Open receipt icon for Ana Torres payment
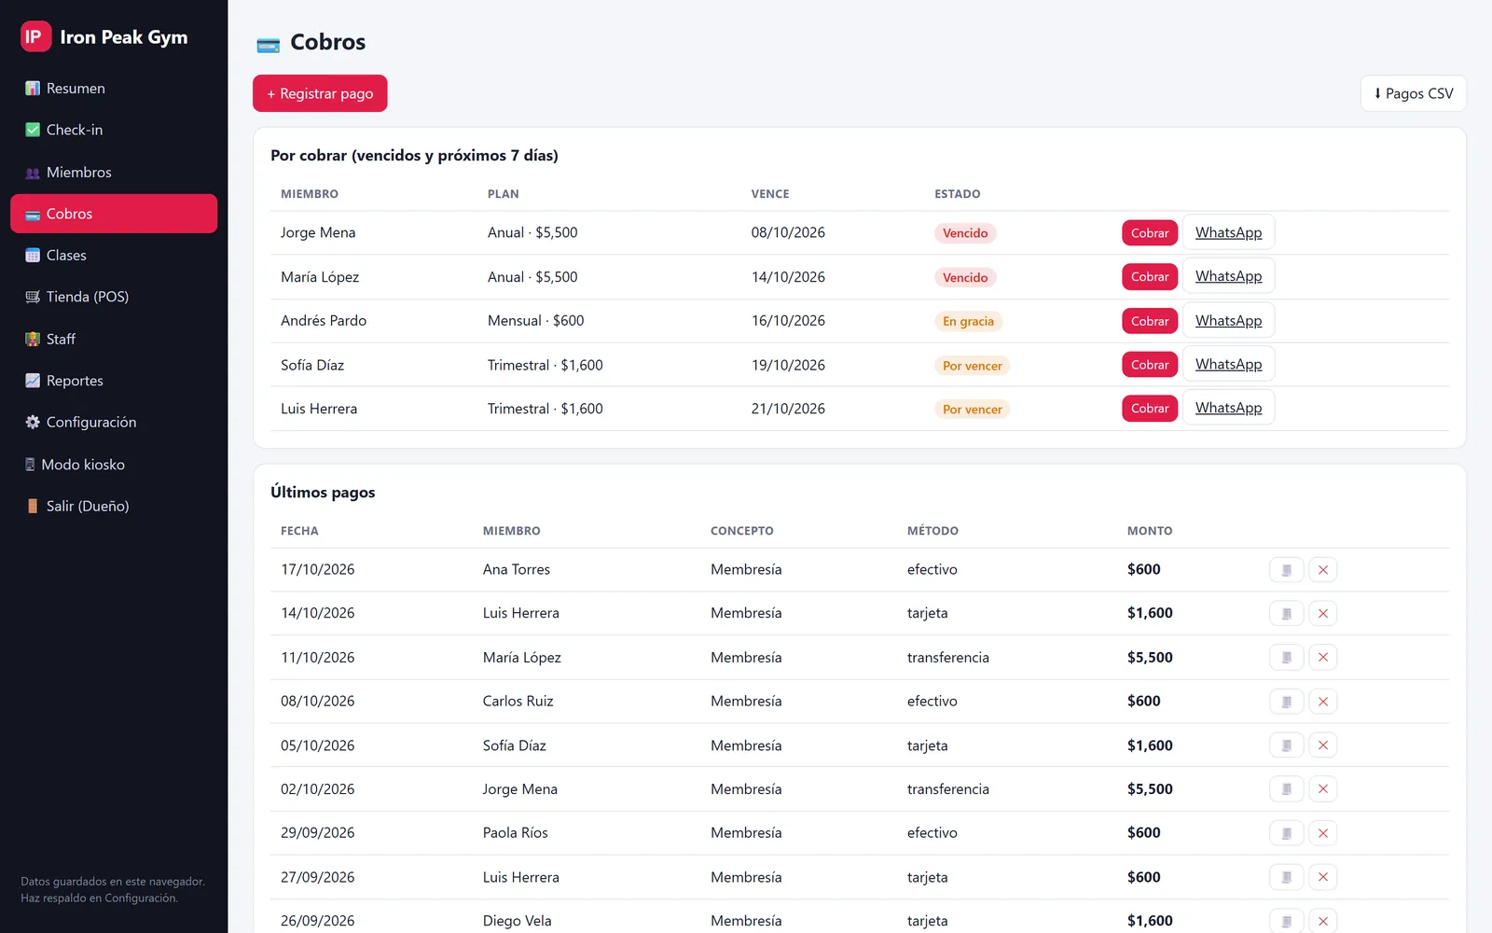The width and height of the screenshot is (1492, 933). (x=1286, y=570)
